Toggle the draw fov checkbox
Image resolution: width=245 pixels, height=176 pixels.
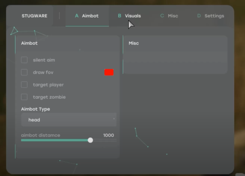(x=24, y=72)
